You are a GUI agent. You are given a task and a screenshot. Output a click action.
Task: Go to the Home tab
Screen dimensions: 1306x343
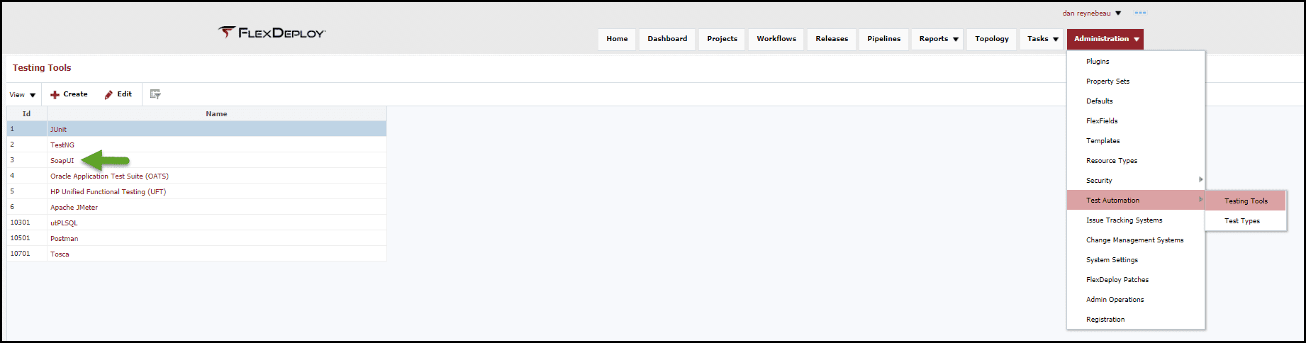(617, 39)
